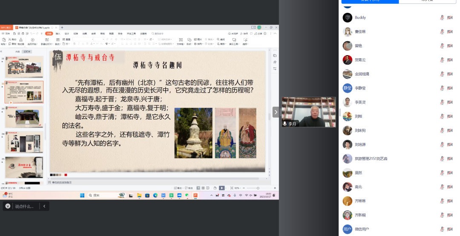Open Microsoft Edge from taskbar
This screenshot has height=236, width=460.
155,195
